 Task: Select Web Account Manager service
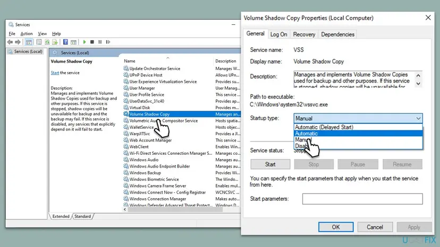[182, 140]
